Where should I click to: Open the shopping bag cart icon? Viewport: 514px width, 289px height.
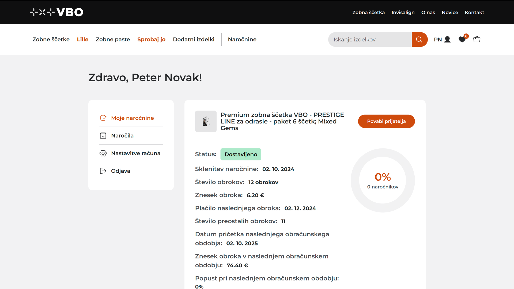[477, 40]
